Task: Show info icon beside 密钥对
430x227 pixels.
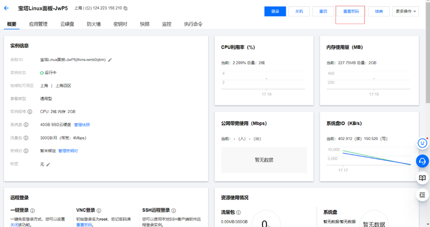Action: (x=26, y=151)
